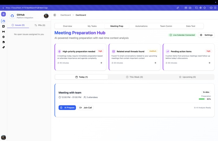Open the Settings button
218x141 pixels.
[x=206, y=35]
